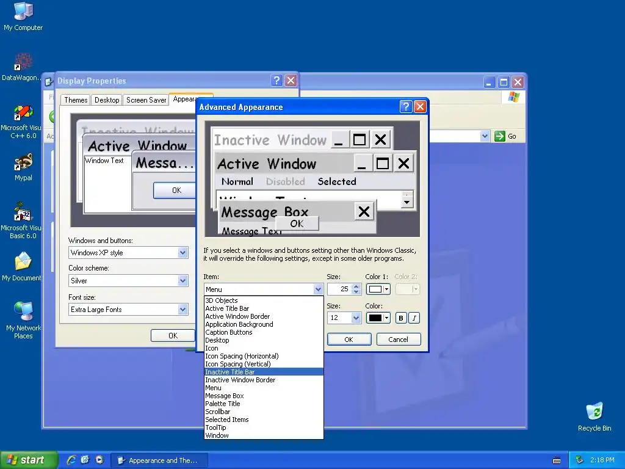The height and width of the screenshot is (469, 625).
Task: Choose Active Window Border from list
Action: click(264, 316)
